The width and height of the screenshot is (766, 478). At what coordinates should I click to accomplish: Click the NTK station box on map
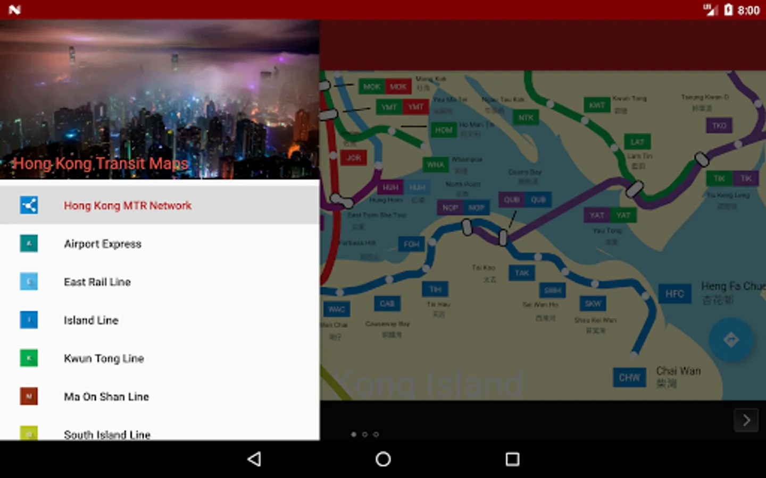[x=526, y=118]
